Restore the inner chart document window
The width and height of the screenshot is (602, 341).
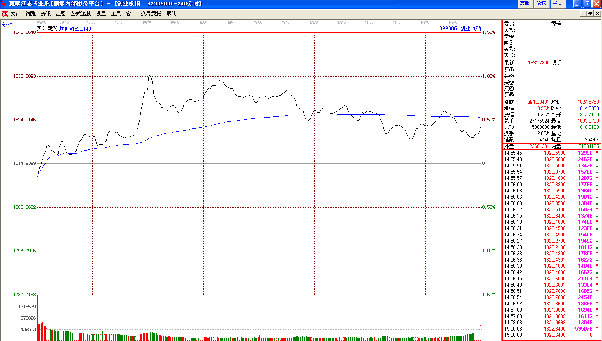[590, 14]
